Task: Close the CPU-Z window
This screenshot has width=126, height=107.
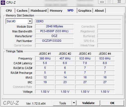Action: (119, 2)
